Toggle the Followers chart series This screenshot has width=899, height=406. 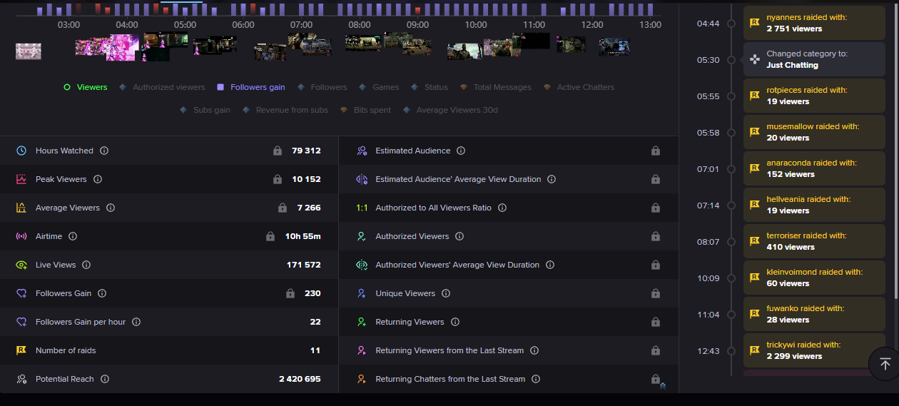322,87
